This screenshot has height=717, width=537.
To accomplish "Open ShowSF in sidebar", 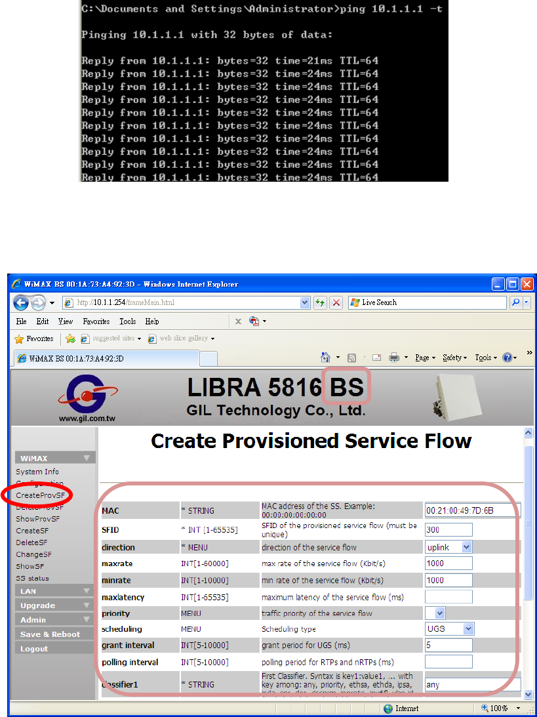I will point(30,566).
